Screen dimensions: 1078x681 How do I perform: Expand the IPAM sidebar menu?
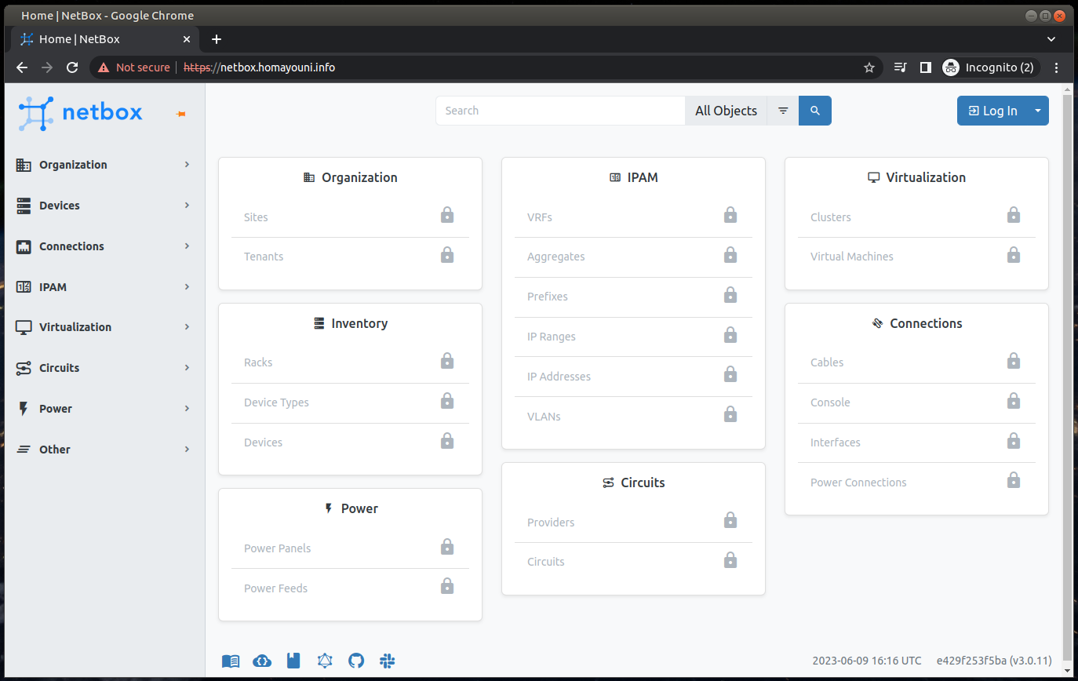tap(103, 287)
